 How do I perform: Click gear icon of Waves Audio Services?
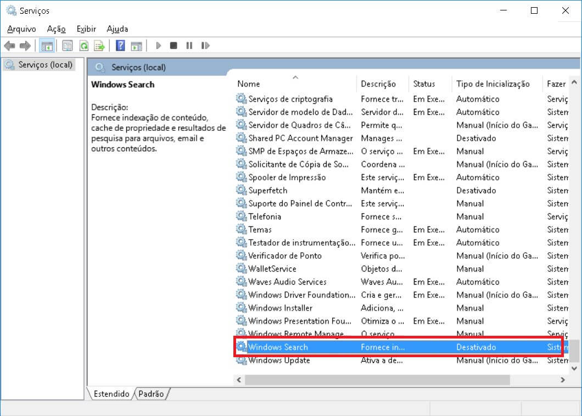[241, 281]
